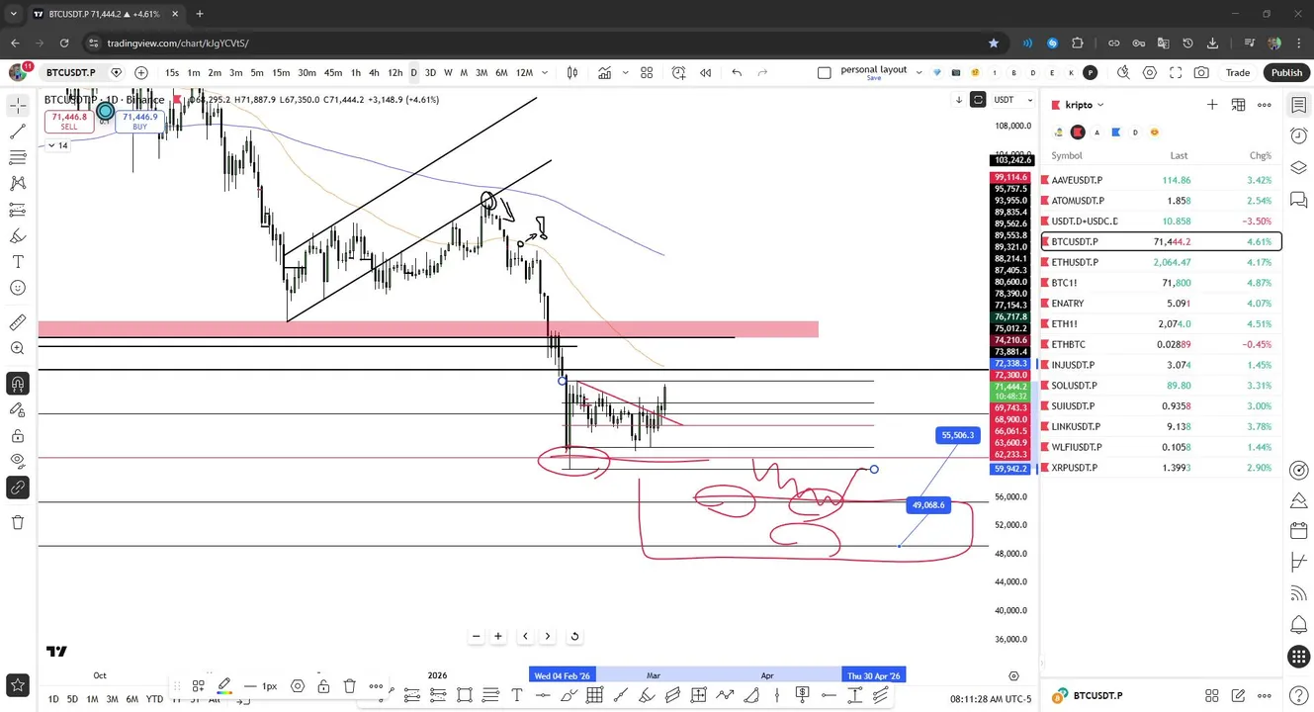Delete the selected drawing with the trash icon
This screenshot has width=1314, height=712.
pyautogui.click(x=350, y=686)
